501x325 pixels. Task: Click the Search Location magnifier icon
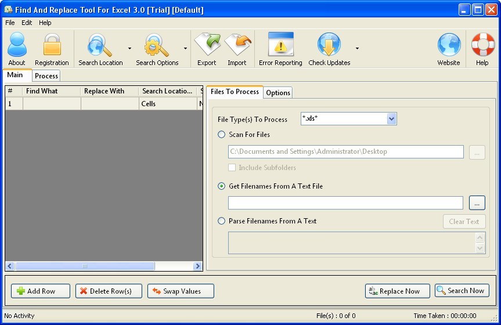coord(100,45)
